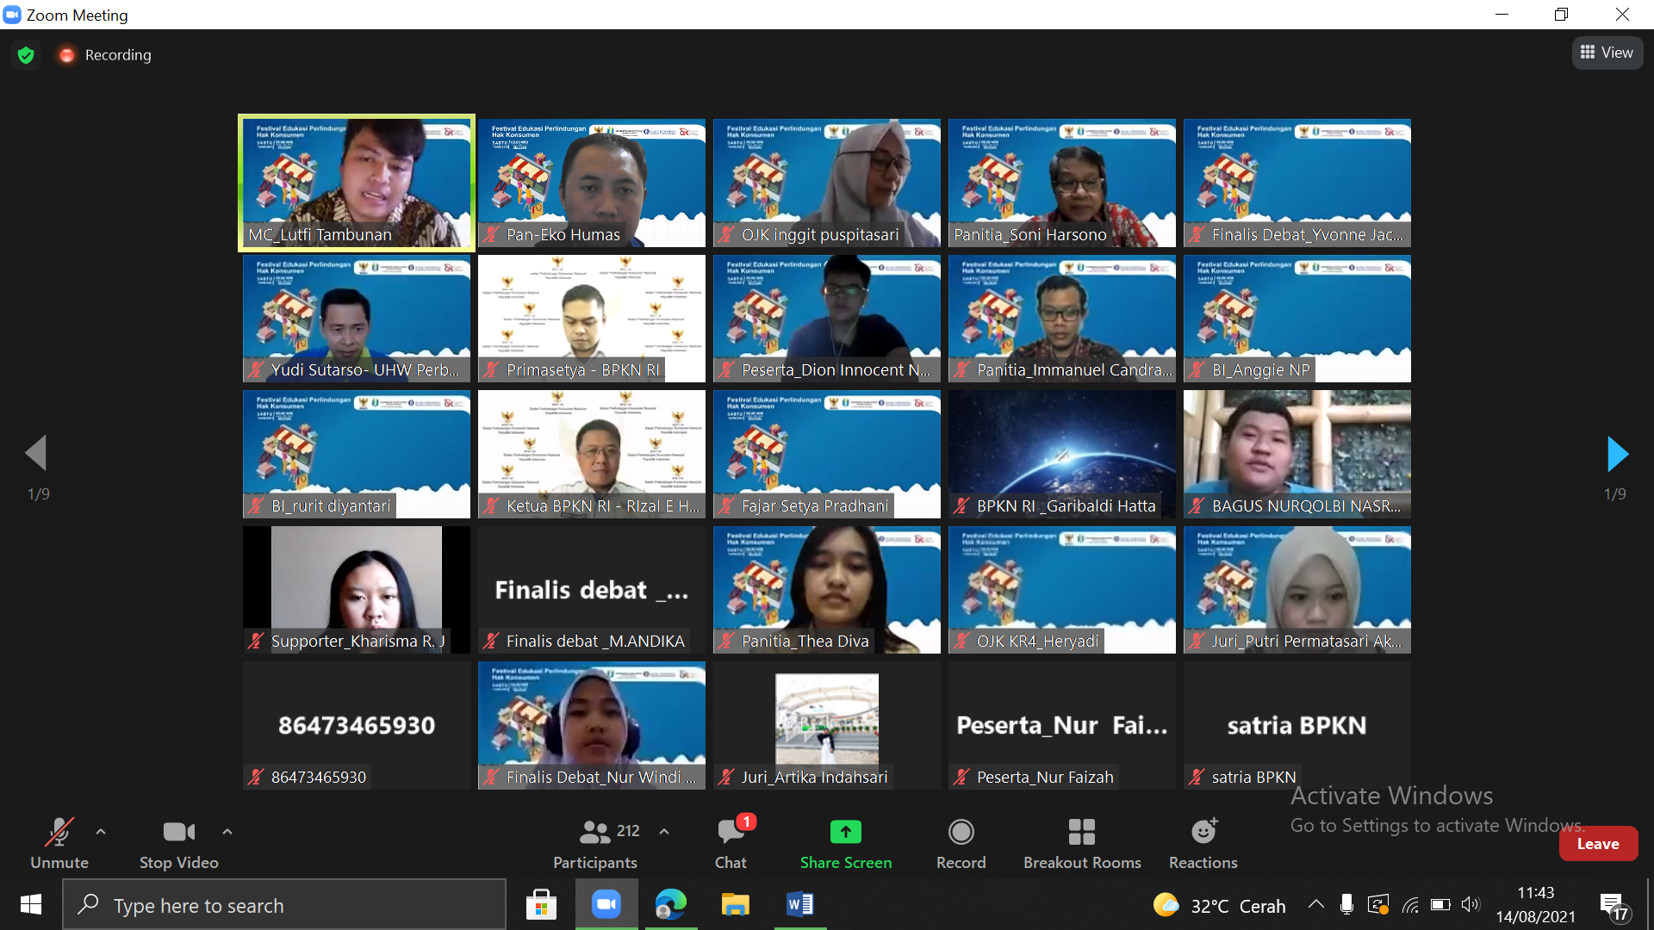Select Peserta_Nur Faizah tile

point(1062,725)
